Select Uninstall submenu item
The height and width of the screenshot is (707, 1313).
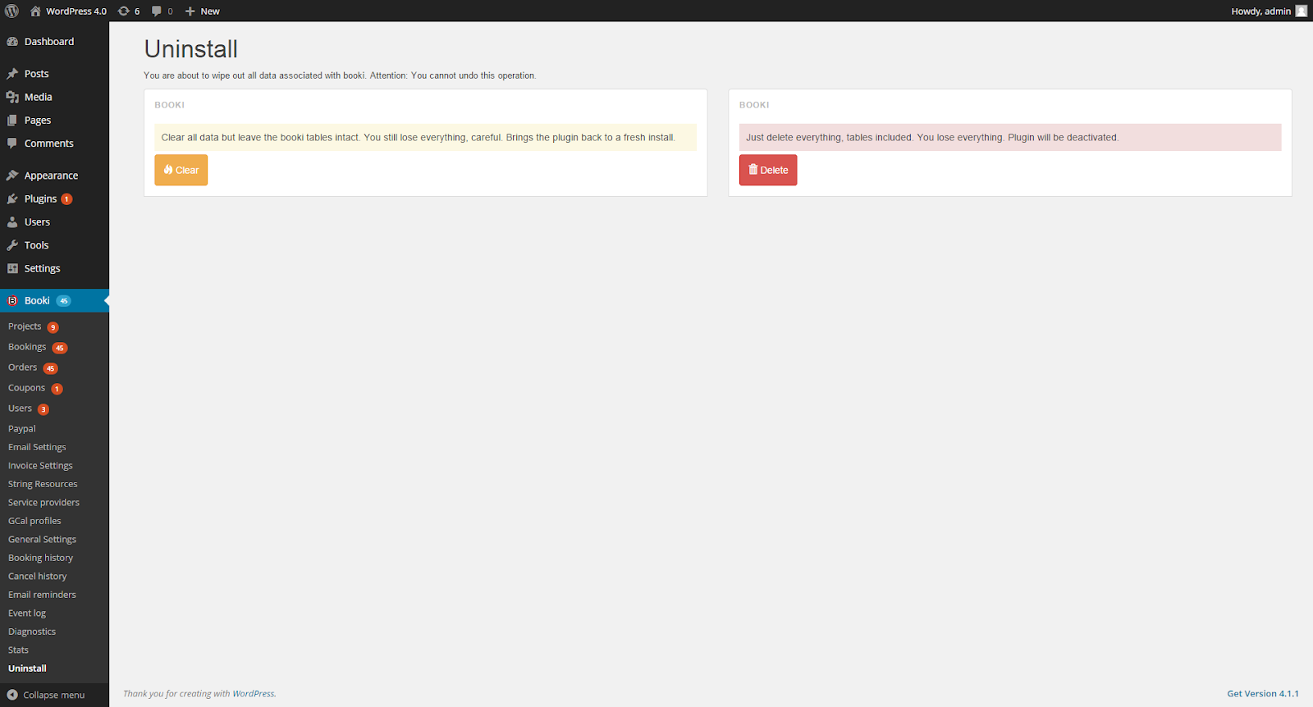(27, 668)
